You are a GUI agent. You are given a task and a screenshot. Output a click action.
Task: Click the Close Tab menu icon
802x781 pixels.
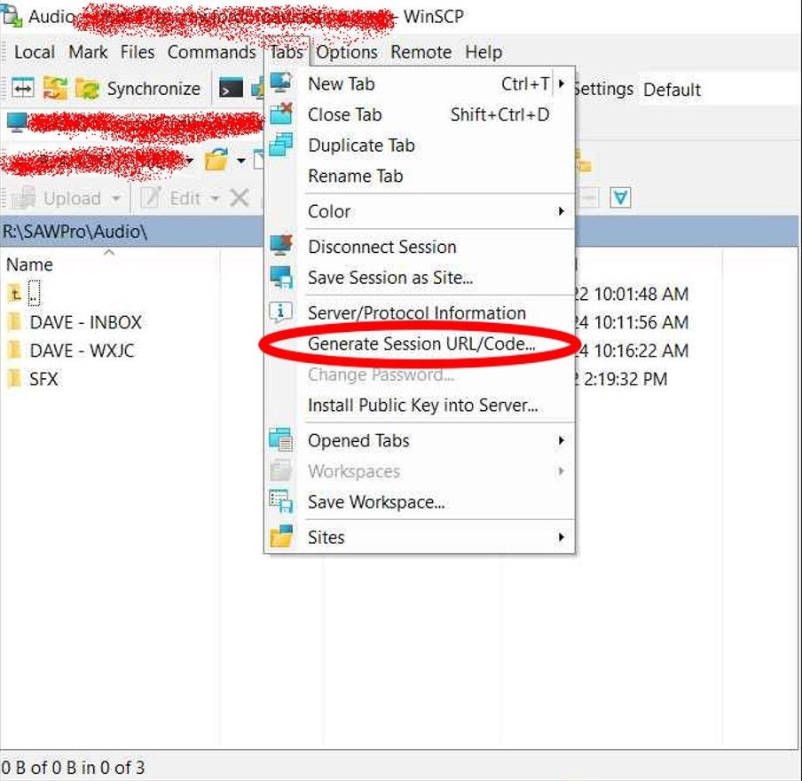pos(281,113)
